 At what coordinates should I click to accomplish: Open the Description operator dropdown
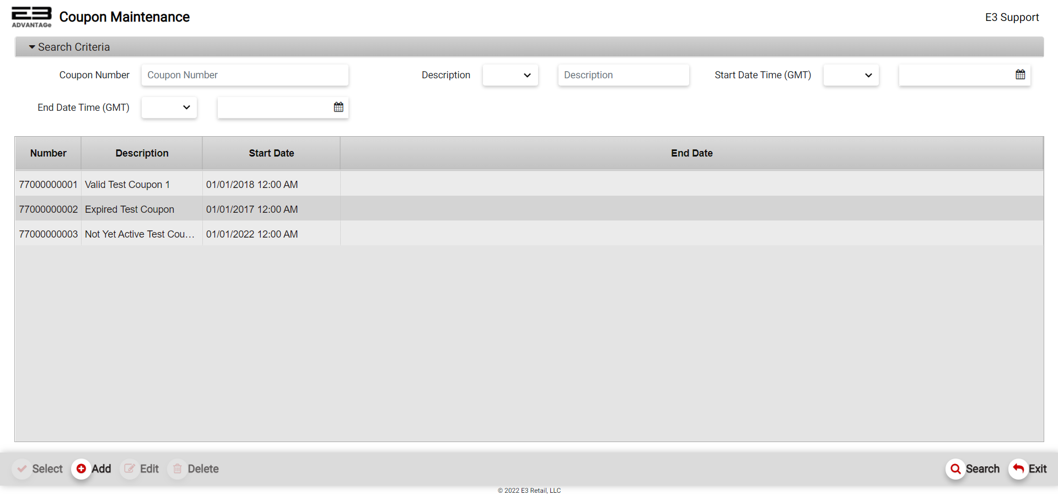(x=510, y=75)
